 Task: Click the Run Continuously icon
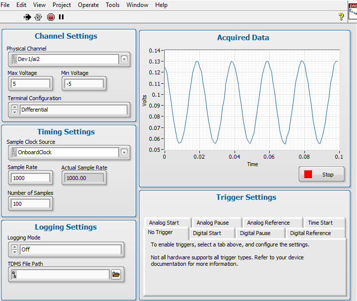pyautogui.click(x=39, y=17)
